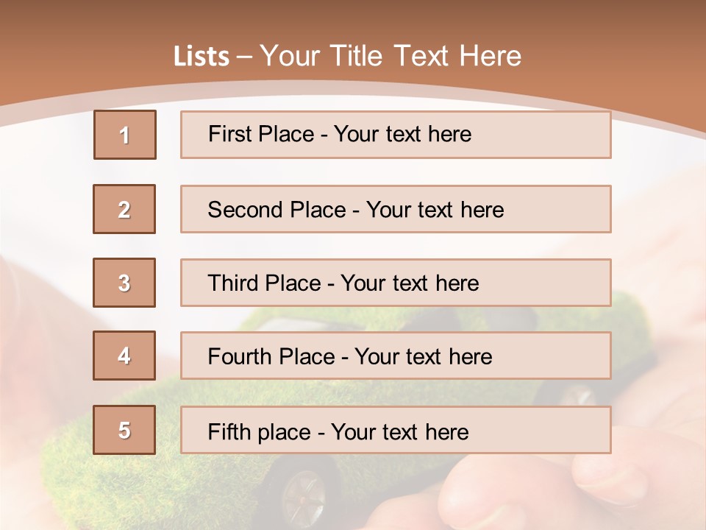Click into the Third Place text box
The height and width of the screenshot is (530, 706).
point(396,283)
